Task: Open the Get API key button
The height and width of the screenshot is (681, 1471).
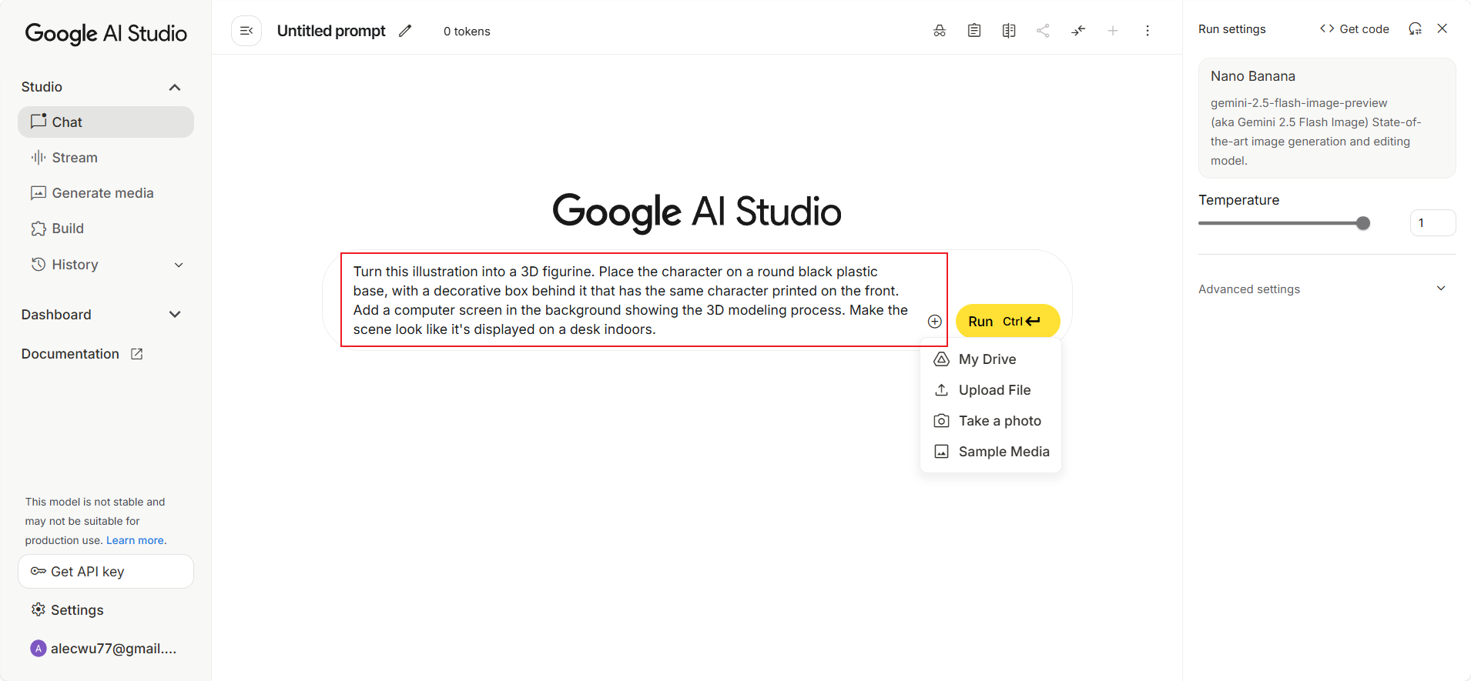Action: (106, 572)
